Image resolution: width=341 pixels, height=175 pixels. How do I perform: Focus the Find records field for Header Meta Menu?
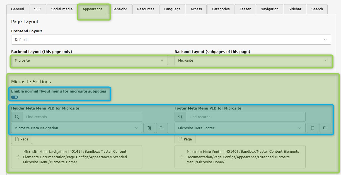(x=82, y=117)
